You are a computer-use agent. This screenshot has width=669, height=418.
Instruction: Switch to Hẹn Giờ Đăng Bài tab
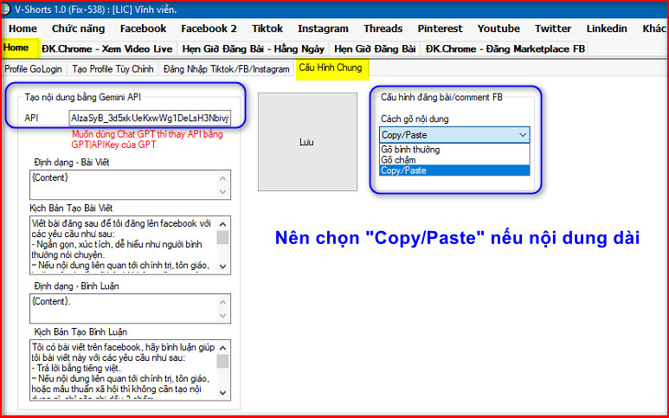point(375,48)
